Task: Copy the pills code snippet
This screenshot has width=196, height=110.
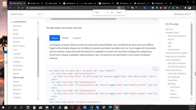Action: click(x=156, y=69)
